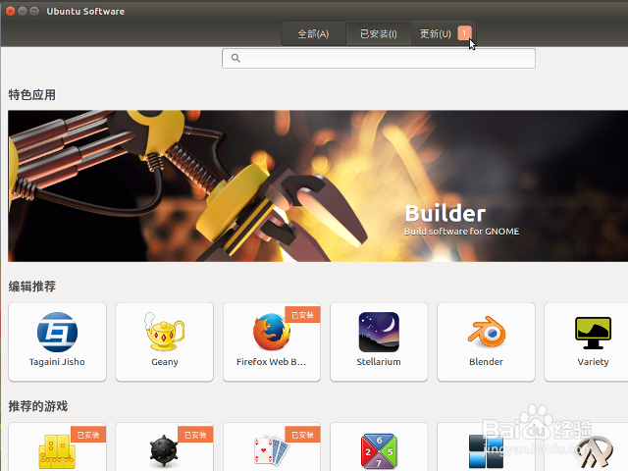Switch to the 全部(A) tab
Viewport: 628px width, 471px height.
tap(313, 33)
